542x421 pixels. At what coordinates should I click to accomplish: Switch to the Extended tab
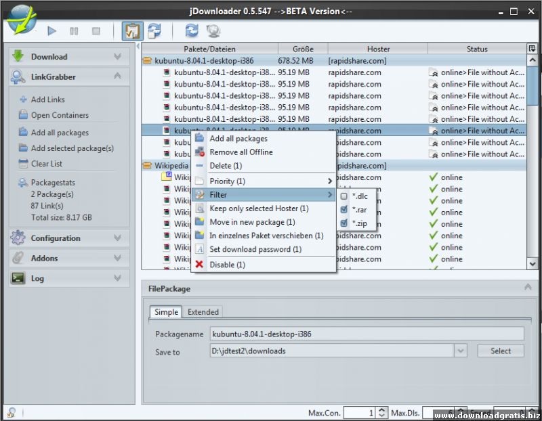(203, 312)
